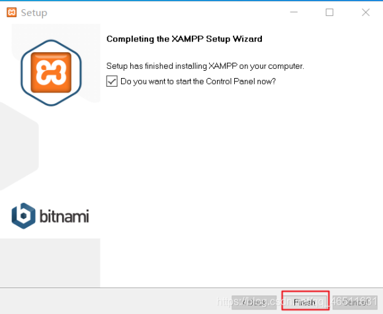Click the gray button bar left of Back
The image size is (383, 314).
pos(115,302)
